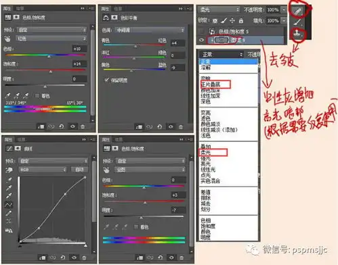Reset adjustment in Color Balance panel
The width and height of the screenshot is (338, 265).
159,127
